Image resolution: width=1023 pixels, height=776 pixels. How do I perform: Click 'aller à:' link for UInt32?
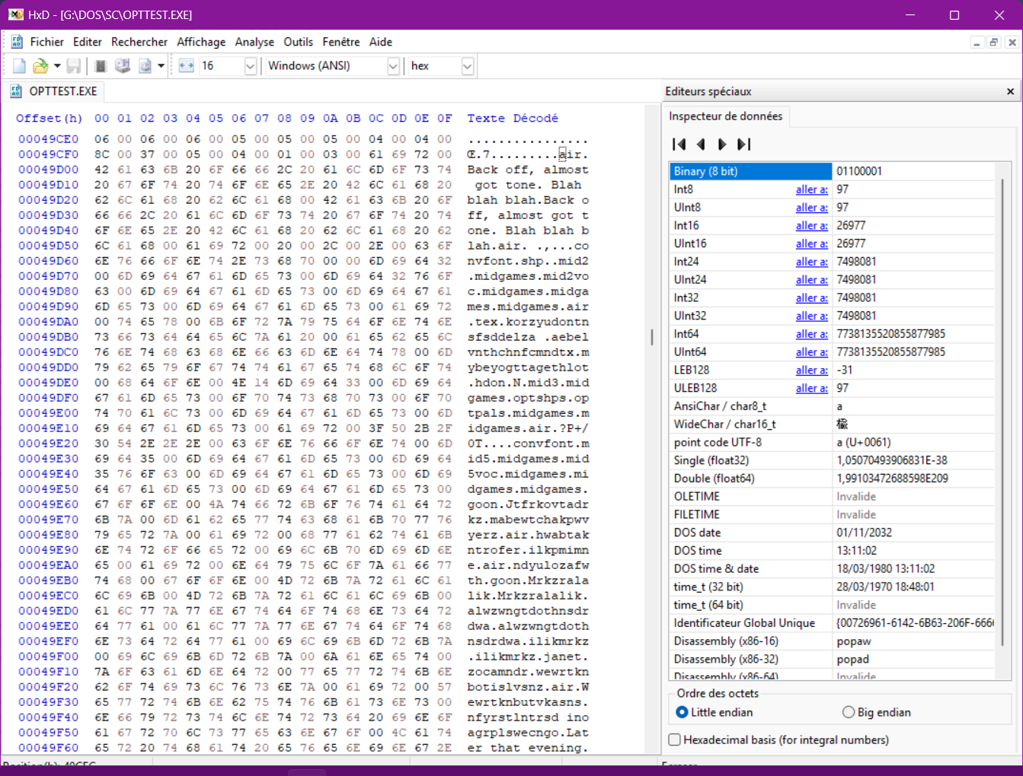[811, 316]
